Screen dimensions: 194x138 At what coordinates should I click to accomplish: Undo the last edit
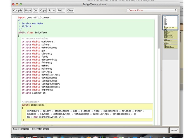pos(28,11)
